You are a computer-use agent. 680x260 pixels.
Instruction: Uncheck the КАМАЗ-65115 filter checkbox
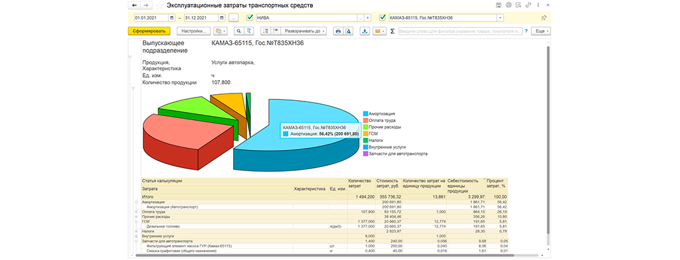[382, 18]
